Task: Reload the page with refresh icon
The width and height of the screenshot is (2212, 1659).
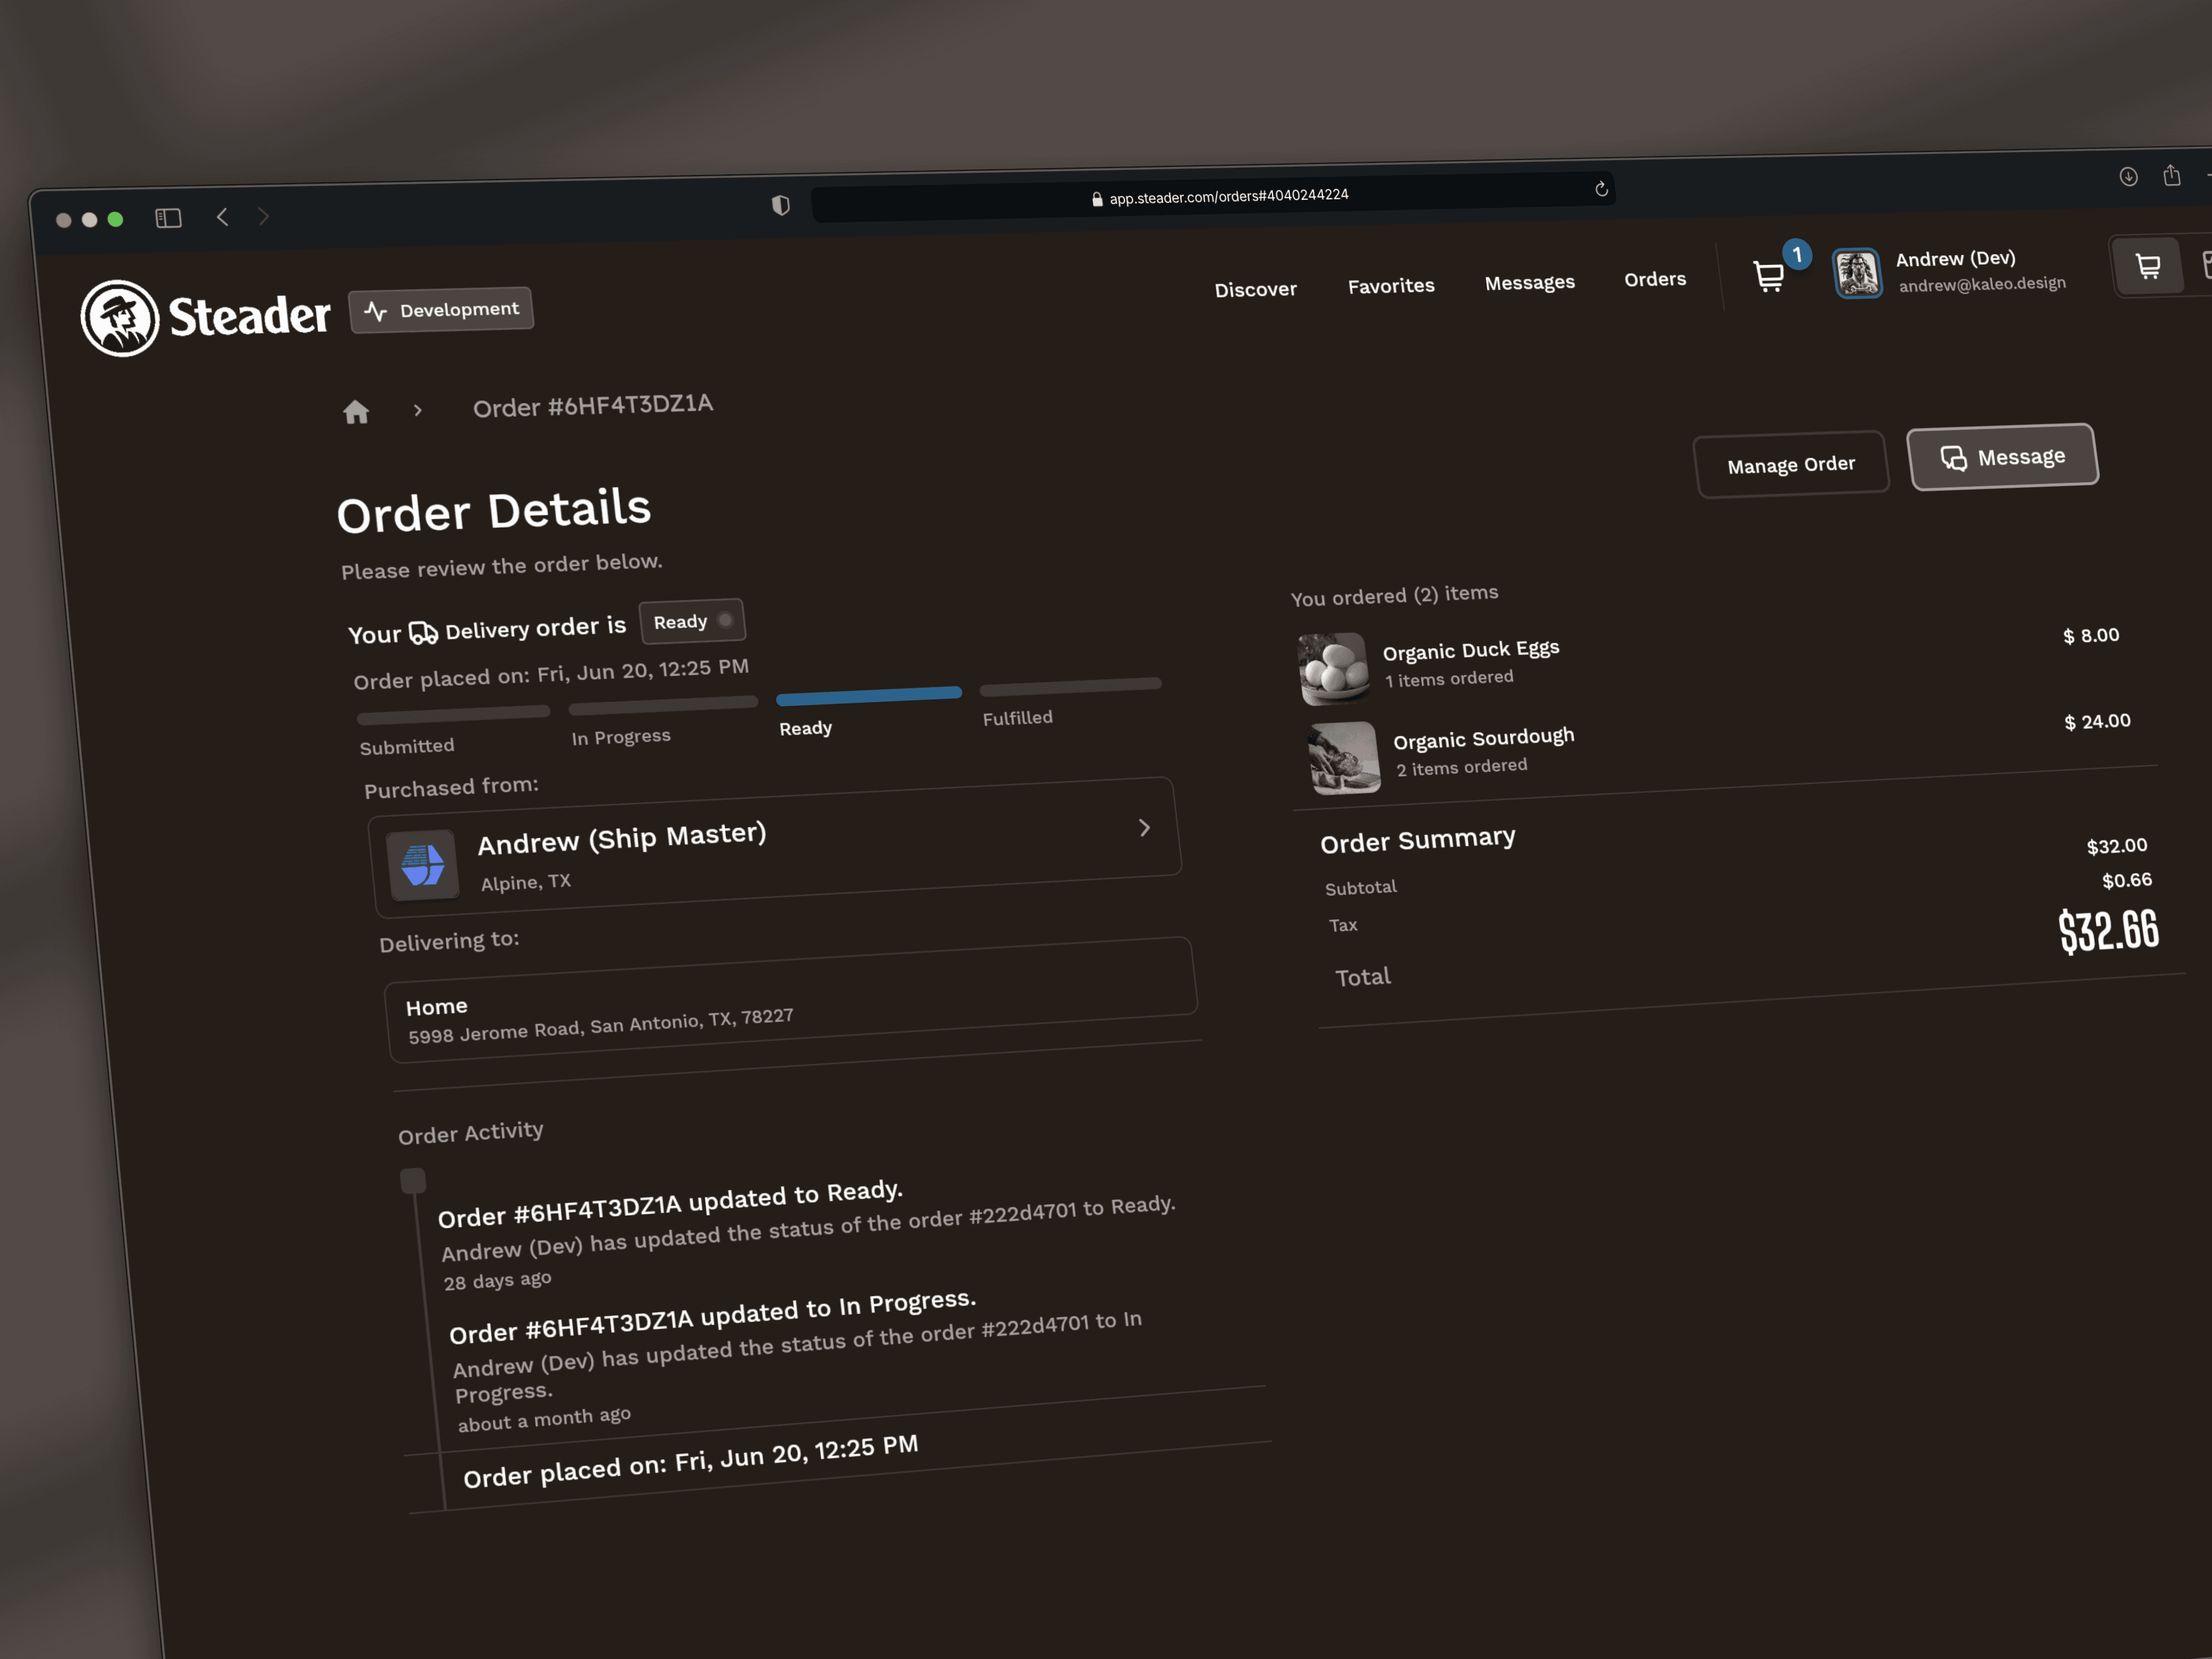Action: pyautogui.click(x=1601, y=189)
